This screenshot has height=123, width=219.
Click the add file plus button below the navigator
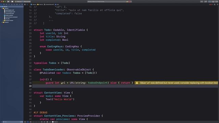click(x=1, y=122)
